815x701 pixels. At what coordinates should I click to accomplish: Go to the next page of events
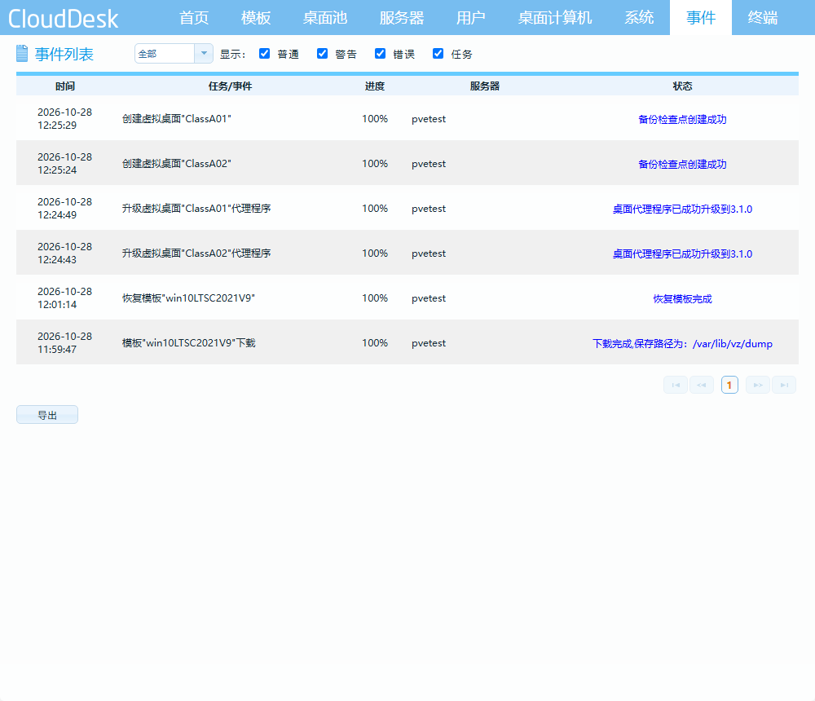click(x=758, y=385)
